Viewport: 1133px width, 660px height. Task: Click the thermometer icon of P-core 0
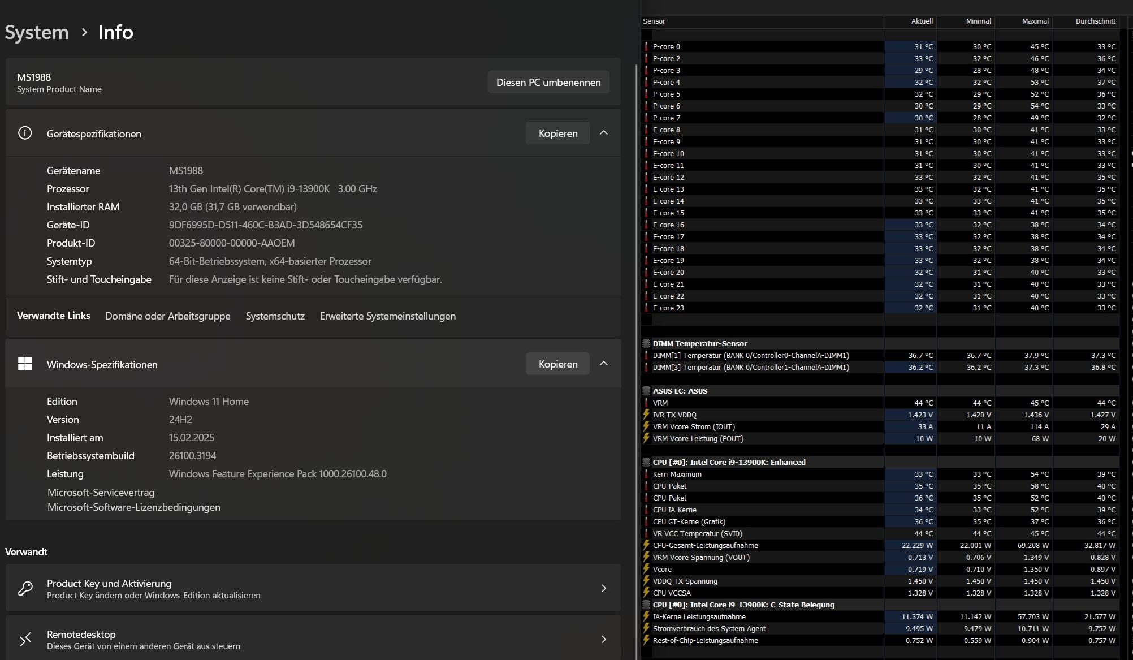click(646, 46)
